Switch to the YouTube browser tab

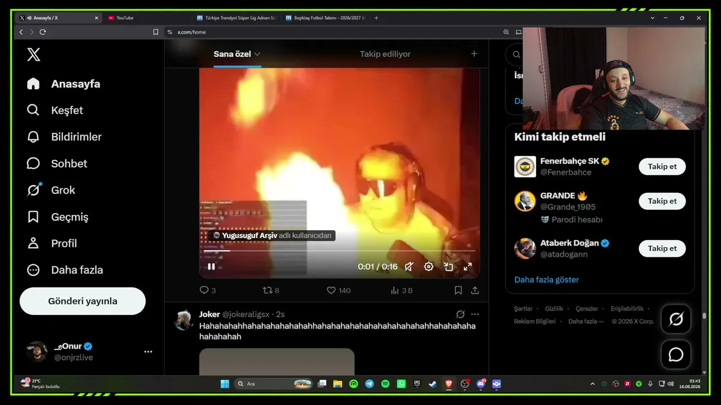pyautogui.click(x=148, y=18)
